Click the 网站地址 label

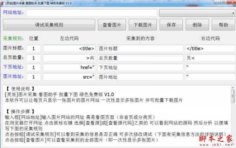[13, 12]
